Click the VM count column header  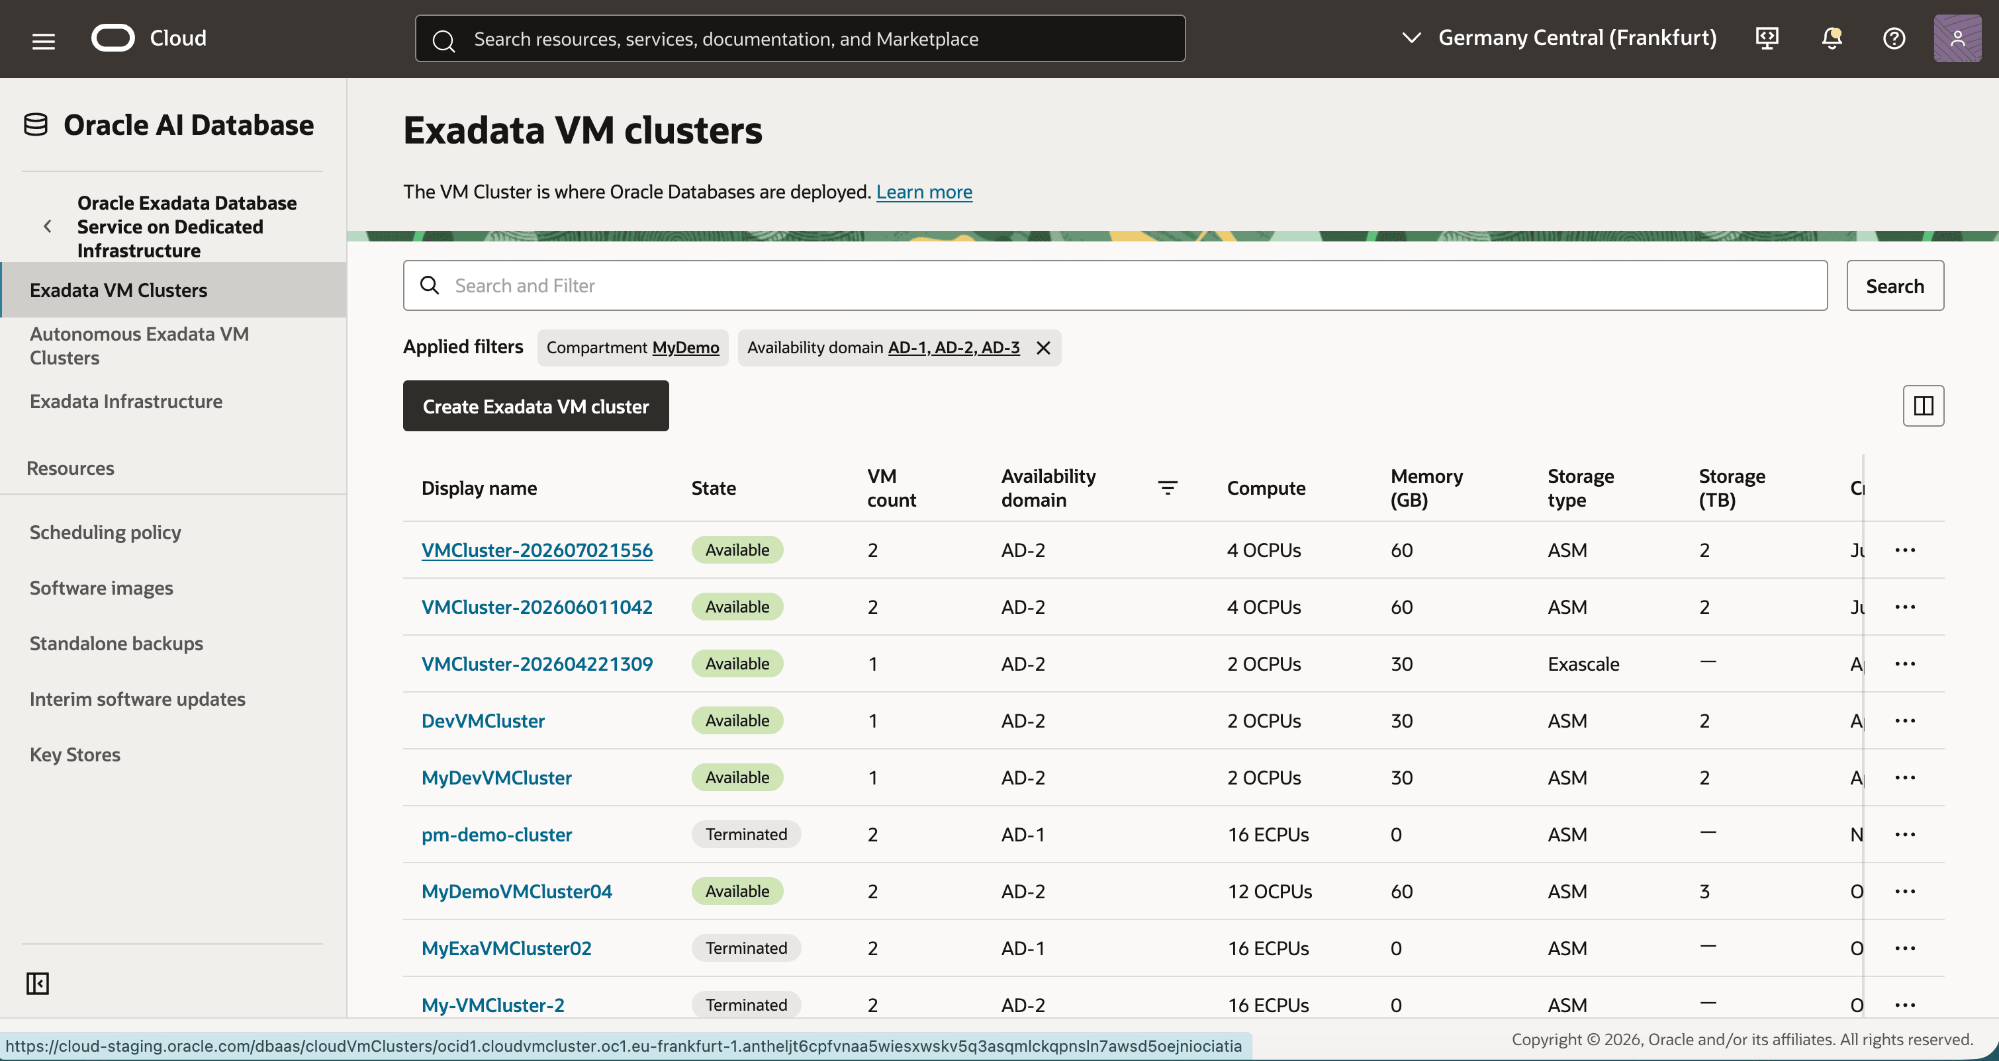click(x=892, y=488)
